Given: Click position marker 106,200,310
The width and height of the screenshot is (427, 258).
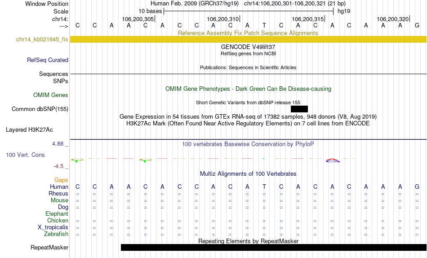Looking at the screenshot, I should [x=223, y=19].
